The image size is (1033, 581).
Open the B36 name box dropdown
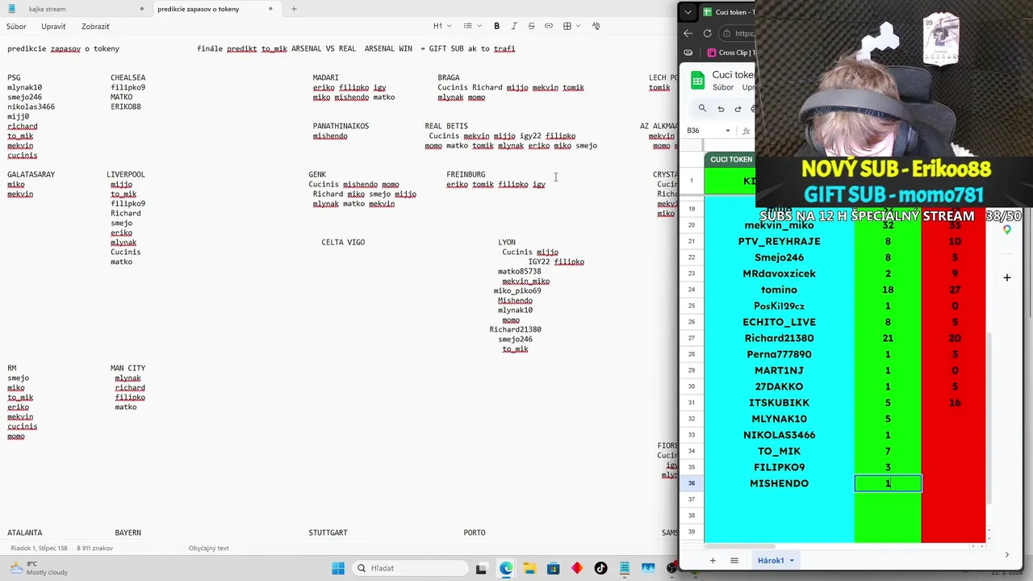point(727,131)
